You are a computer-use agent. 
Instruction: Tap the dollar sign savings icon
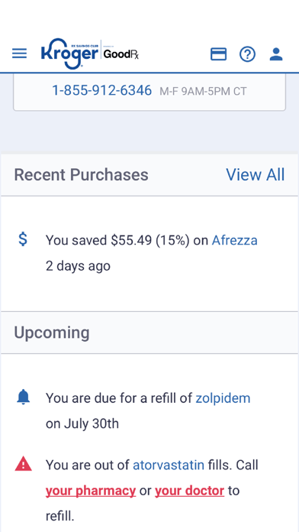(23, 239)
